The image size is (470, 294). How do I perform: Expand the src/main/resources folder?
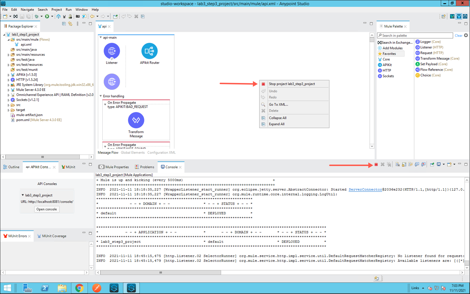(8, 55)
